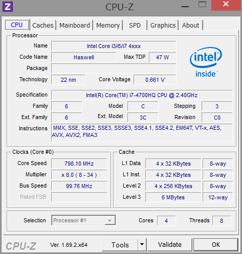The width and height of the screenshot is (242, 254).
Task: Click the empty Rated FSB field
Action: pos(79,197)
